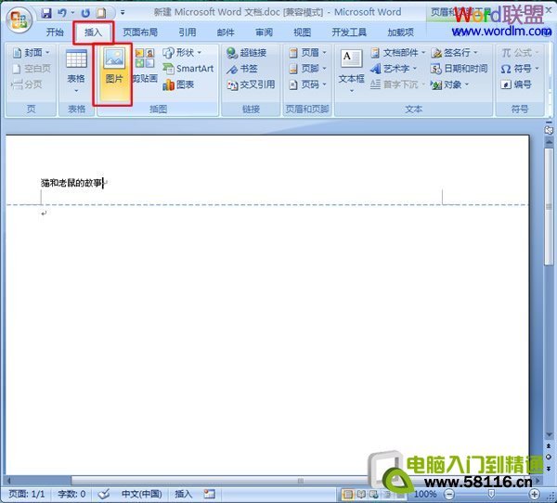Viewport: 557px width, 503px height.
Task: Zoom out with the minus button
Action: click(449, 494)
